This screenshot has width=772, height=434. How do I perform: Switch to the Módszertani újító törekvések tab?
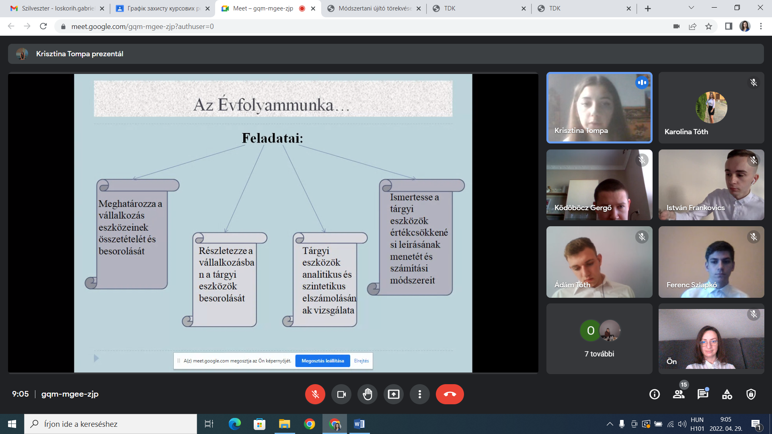[374, 8]
